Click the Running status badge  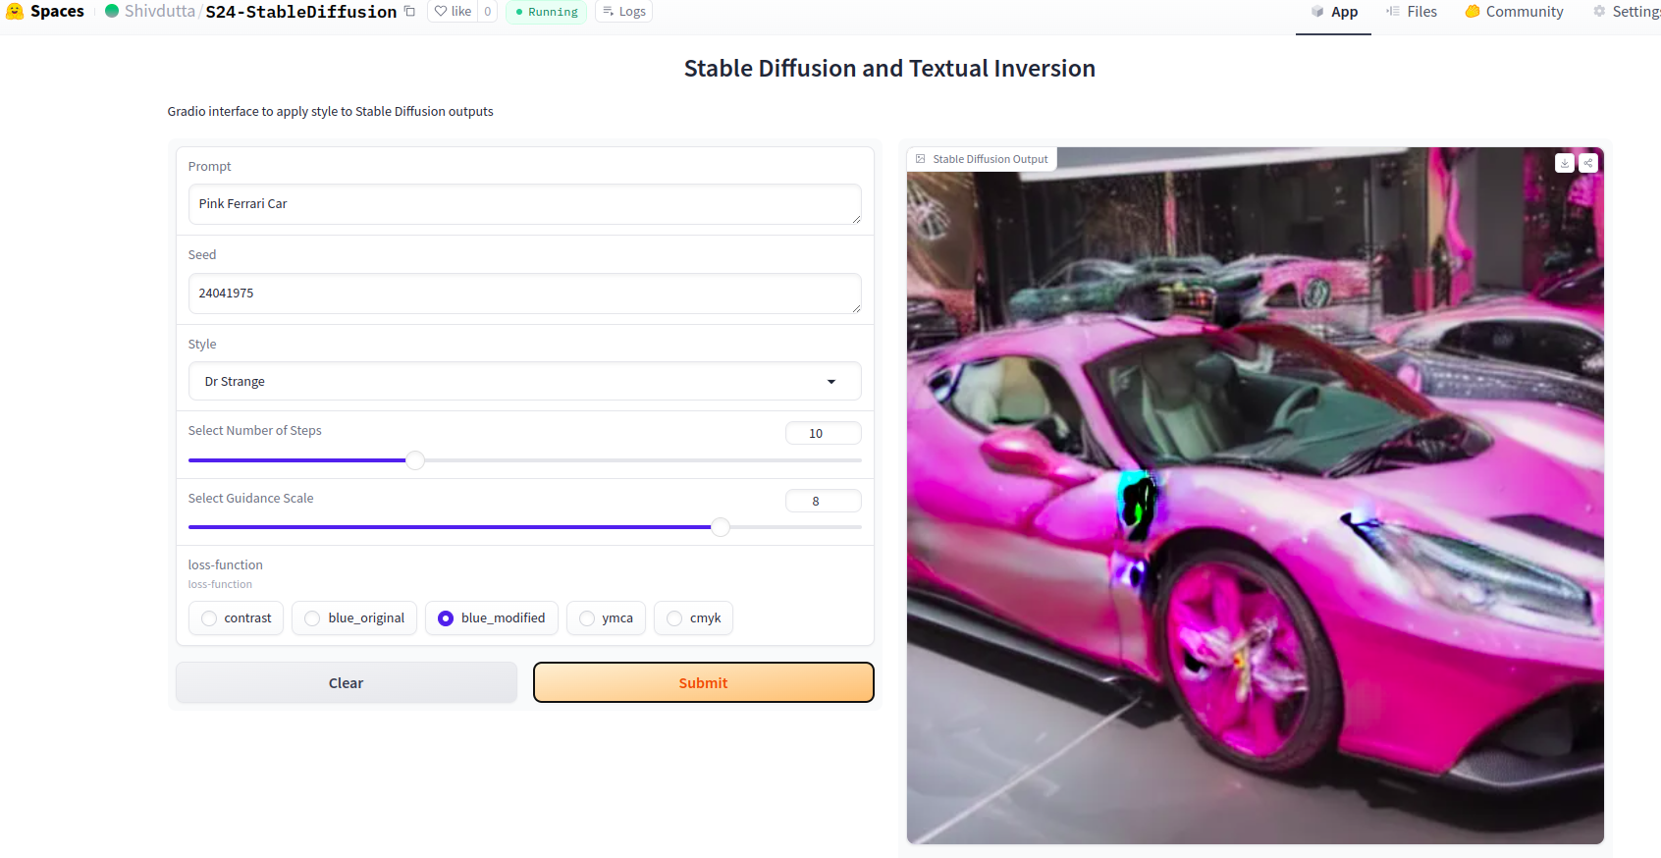point(546,12)
